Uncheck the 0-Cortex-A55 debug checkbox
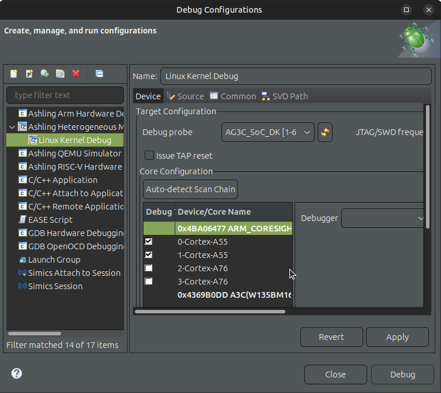 click(x=149, y=241)
